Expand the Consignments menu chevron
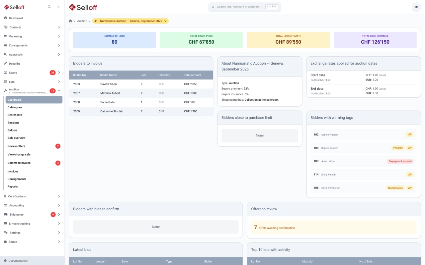 point(59,45)
